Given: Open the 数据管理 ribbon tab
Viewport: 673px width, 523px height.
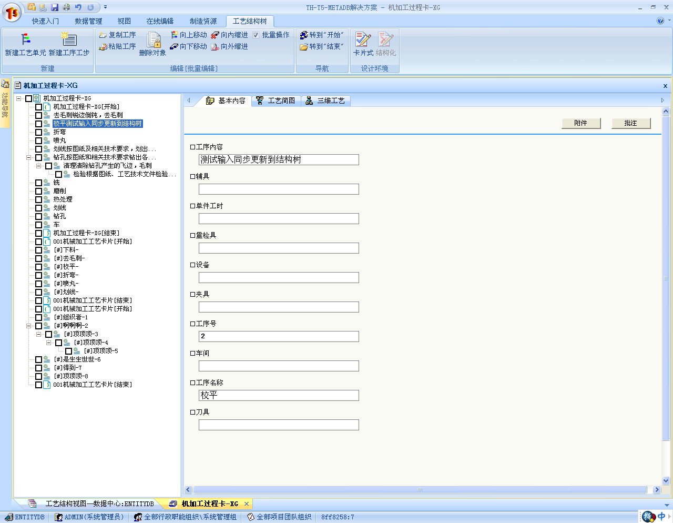Looking at the screenshot, I should (88, 21).
